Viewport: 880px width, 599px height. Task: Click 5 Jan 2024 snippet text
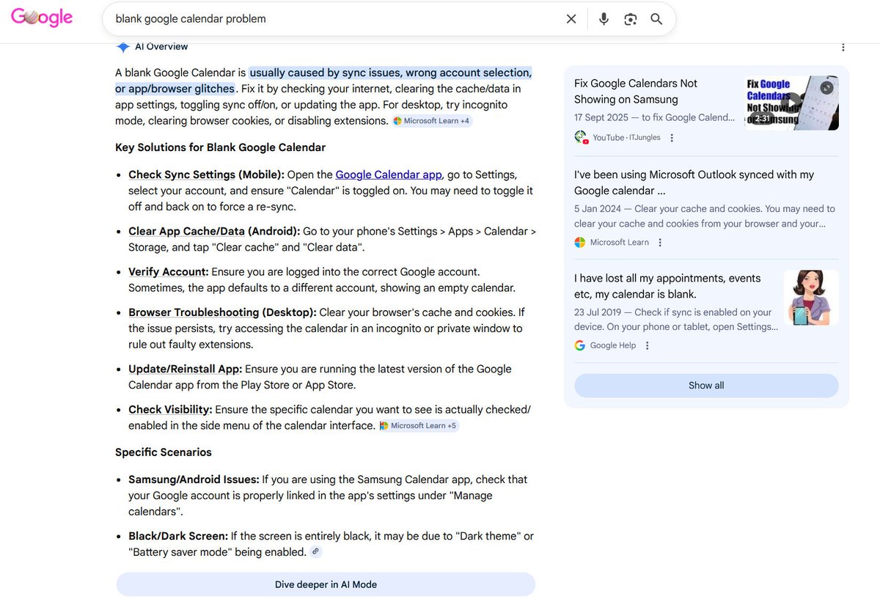(x=705, y=216)
